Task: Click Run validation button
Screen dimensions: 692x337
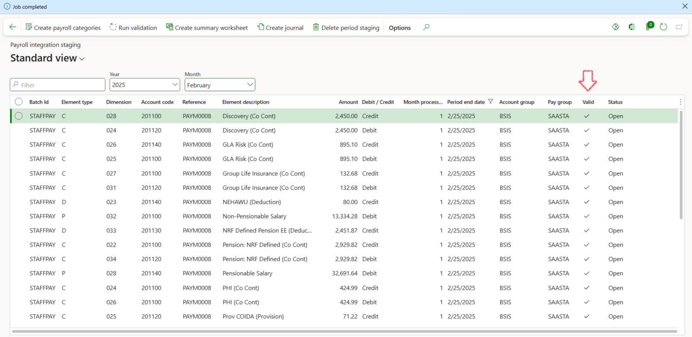Action: (x=133, y=28)
